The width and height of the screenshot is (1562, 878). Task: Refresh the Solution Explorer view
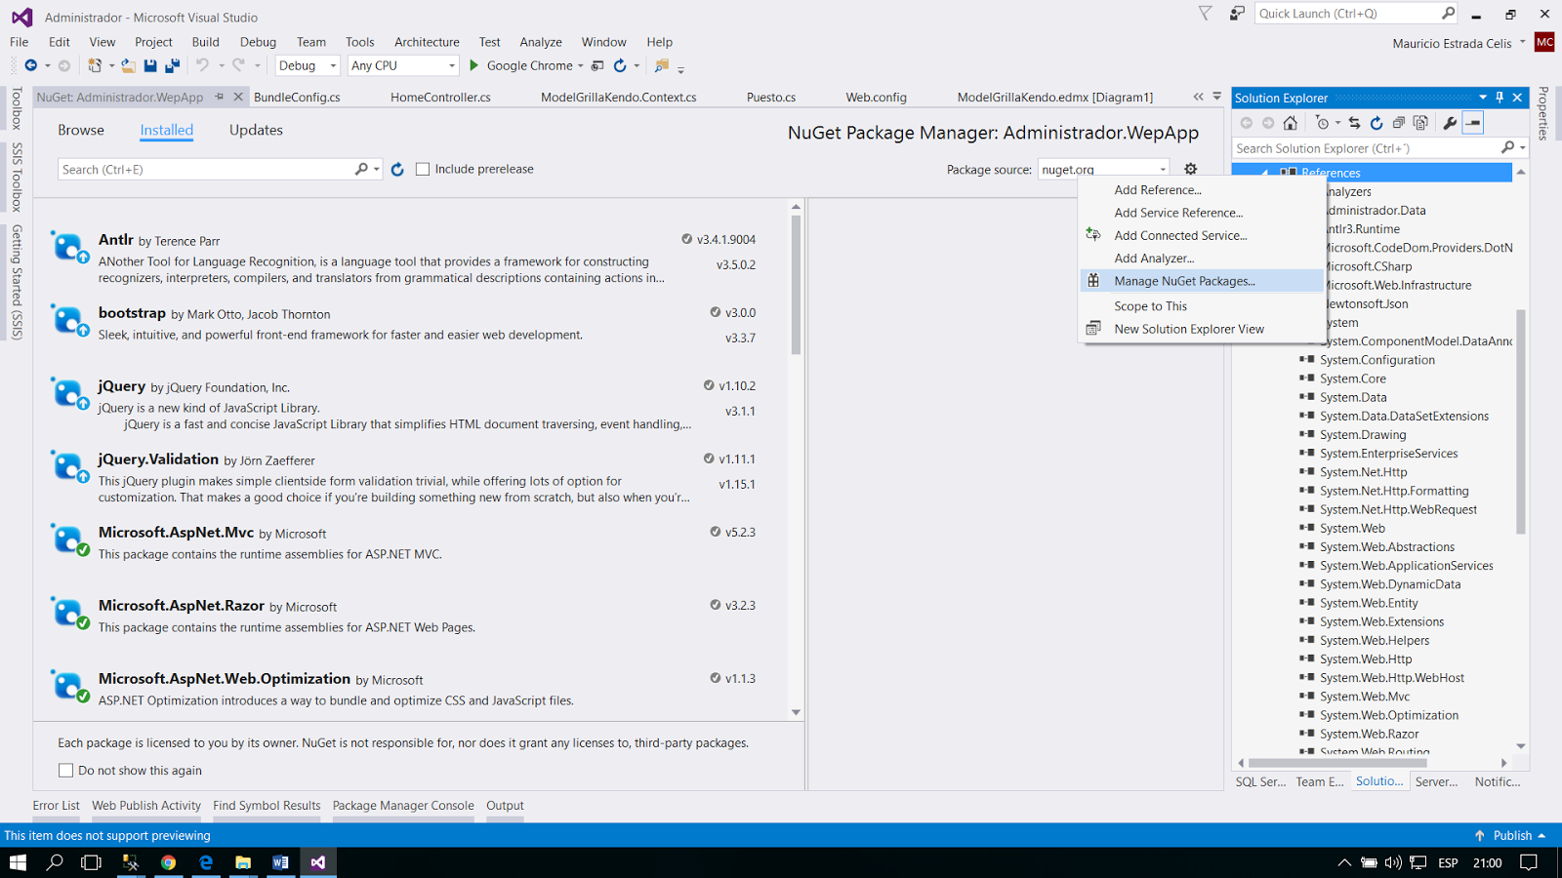pyautogui.click(x=1377, y=123)
